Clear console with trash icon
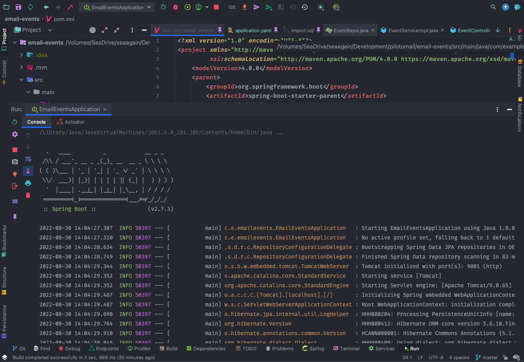 [28, 195]
